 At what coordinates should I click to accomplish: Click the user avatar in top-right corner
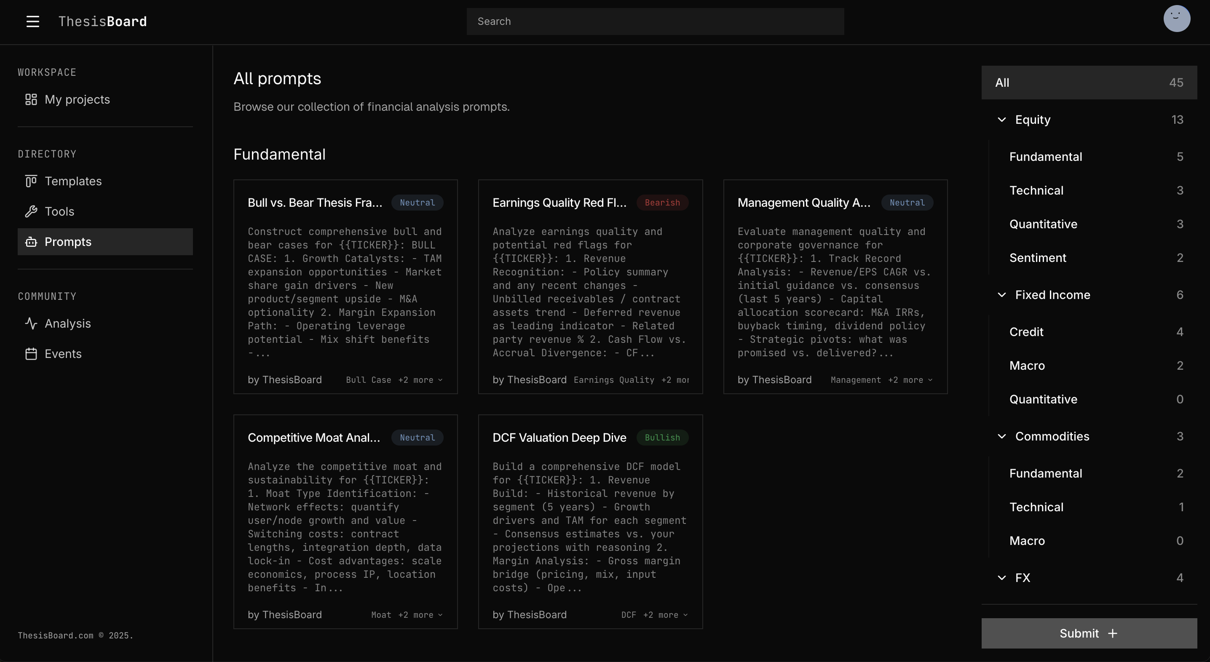click(x=1177, y=18)
